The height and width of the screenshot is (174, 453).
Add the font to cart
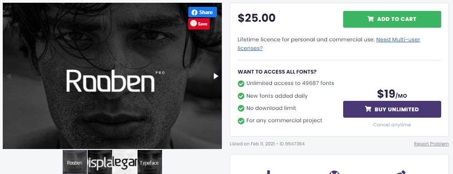[392, 19]
